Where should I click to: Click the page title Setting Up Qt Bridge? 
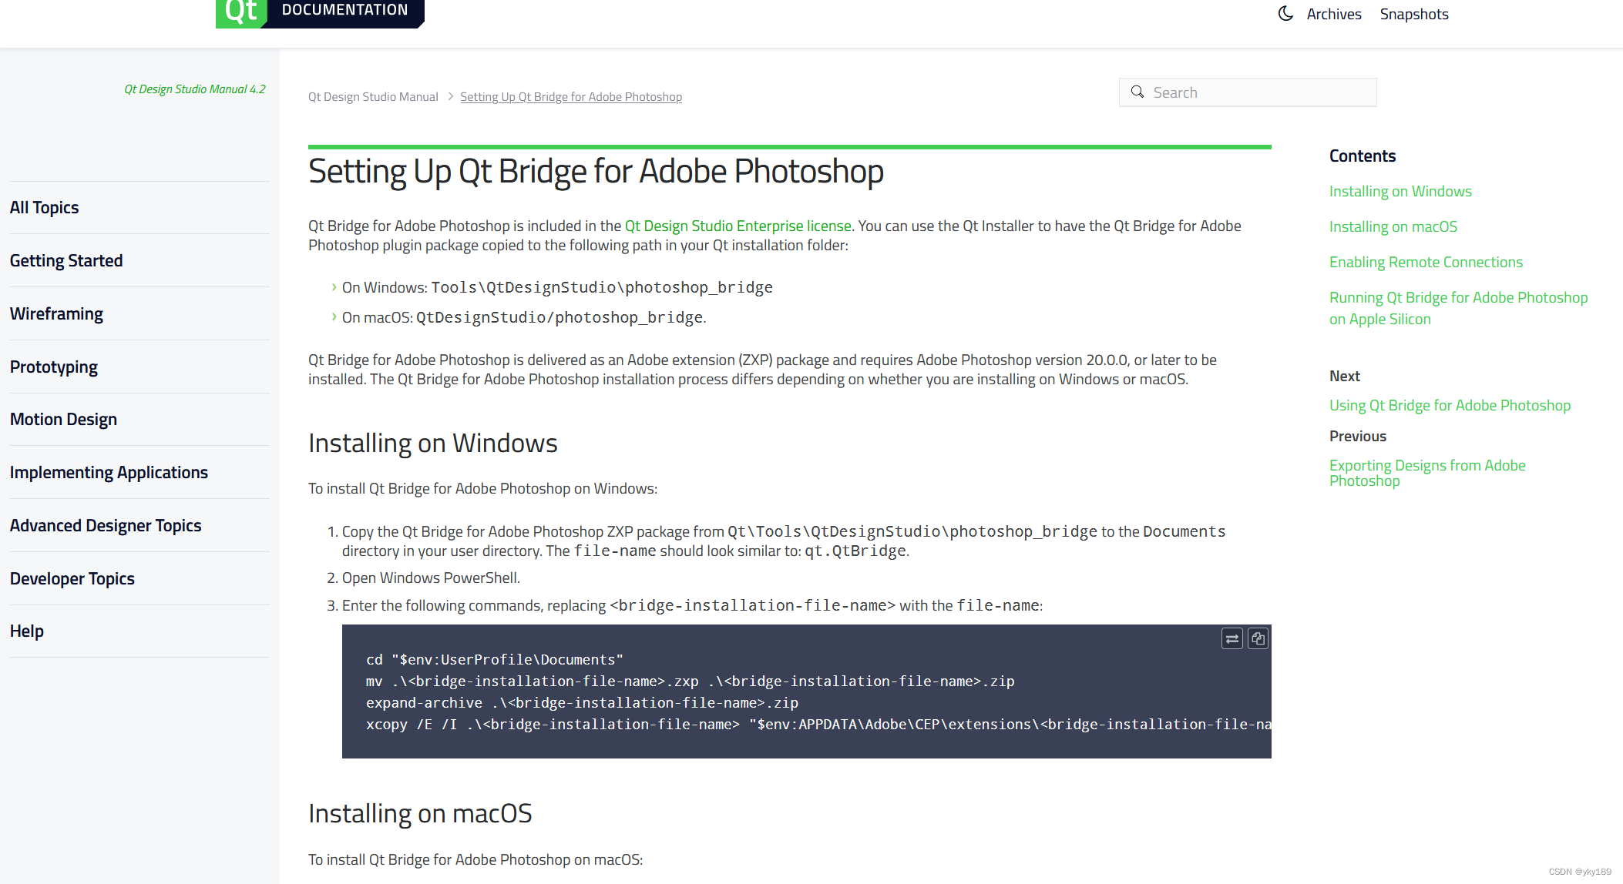pyautogui.click(x=596, y=171)
